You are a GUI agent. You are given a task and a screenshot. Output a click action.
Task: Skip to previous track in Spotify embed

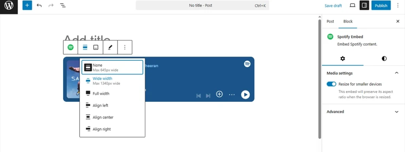coord(199,96)
